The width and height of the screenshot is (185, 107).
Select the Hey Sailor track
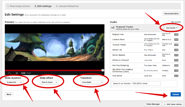click(145, 76)
